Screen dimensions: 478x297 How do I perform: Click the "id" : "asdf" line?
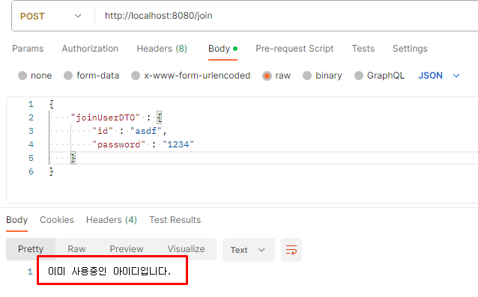(130, 131)
